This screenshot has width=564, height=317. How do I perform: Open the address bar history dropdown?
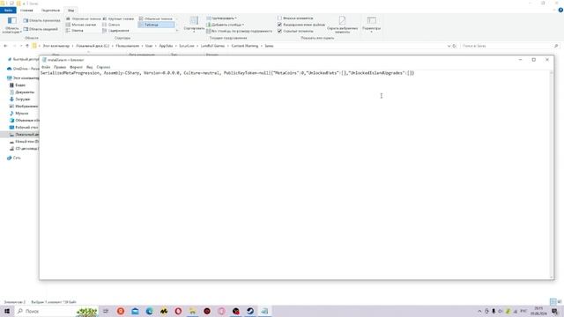pyautogui.click(x=449, y=46)
